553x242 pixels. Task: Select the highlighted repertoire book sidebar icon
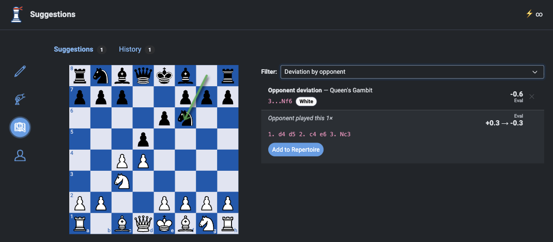pyautogui.click(x=20, y=127)
